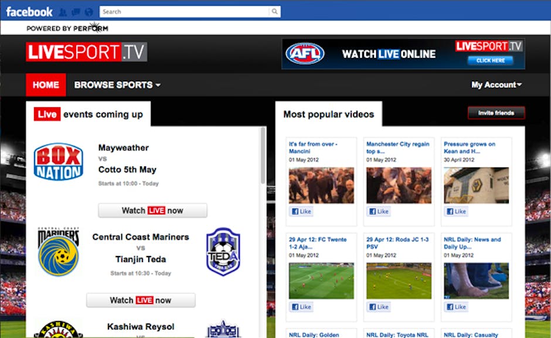Click the LiveSport.TV logo
This screenshot has width=551, height=338.
click(86, 52)
